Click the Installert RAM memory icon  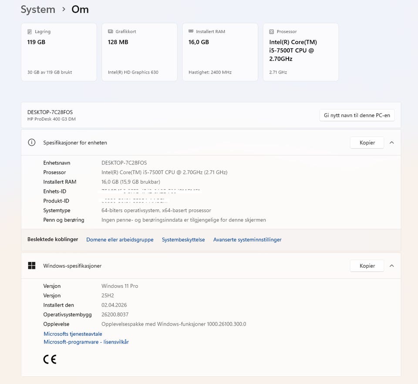[191, 32]
